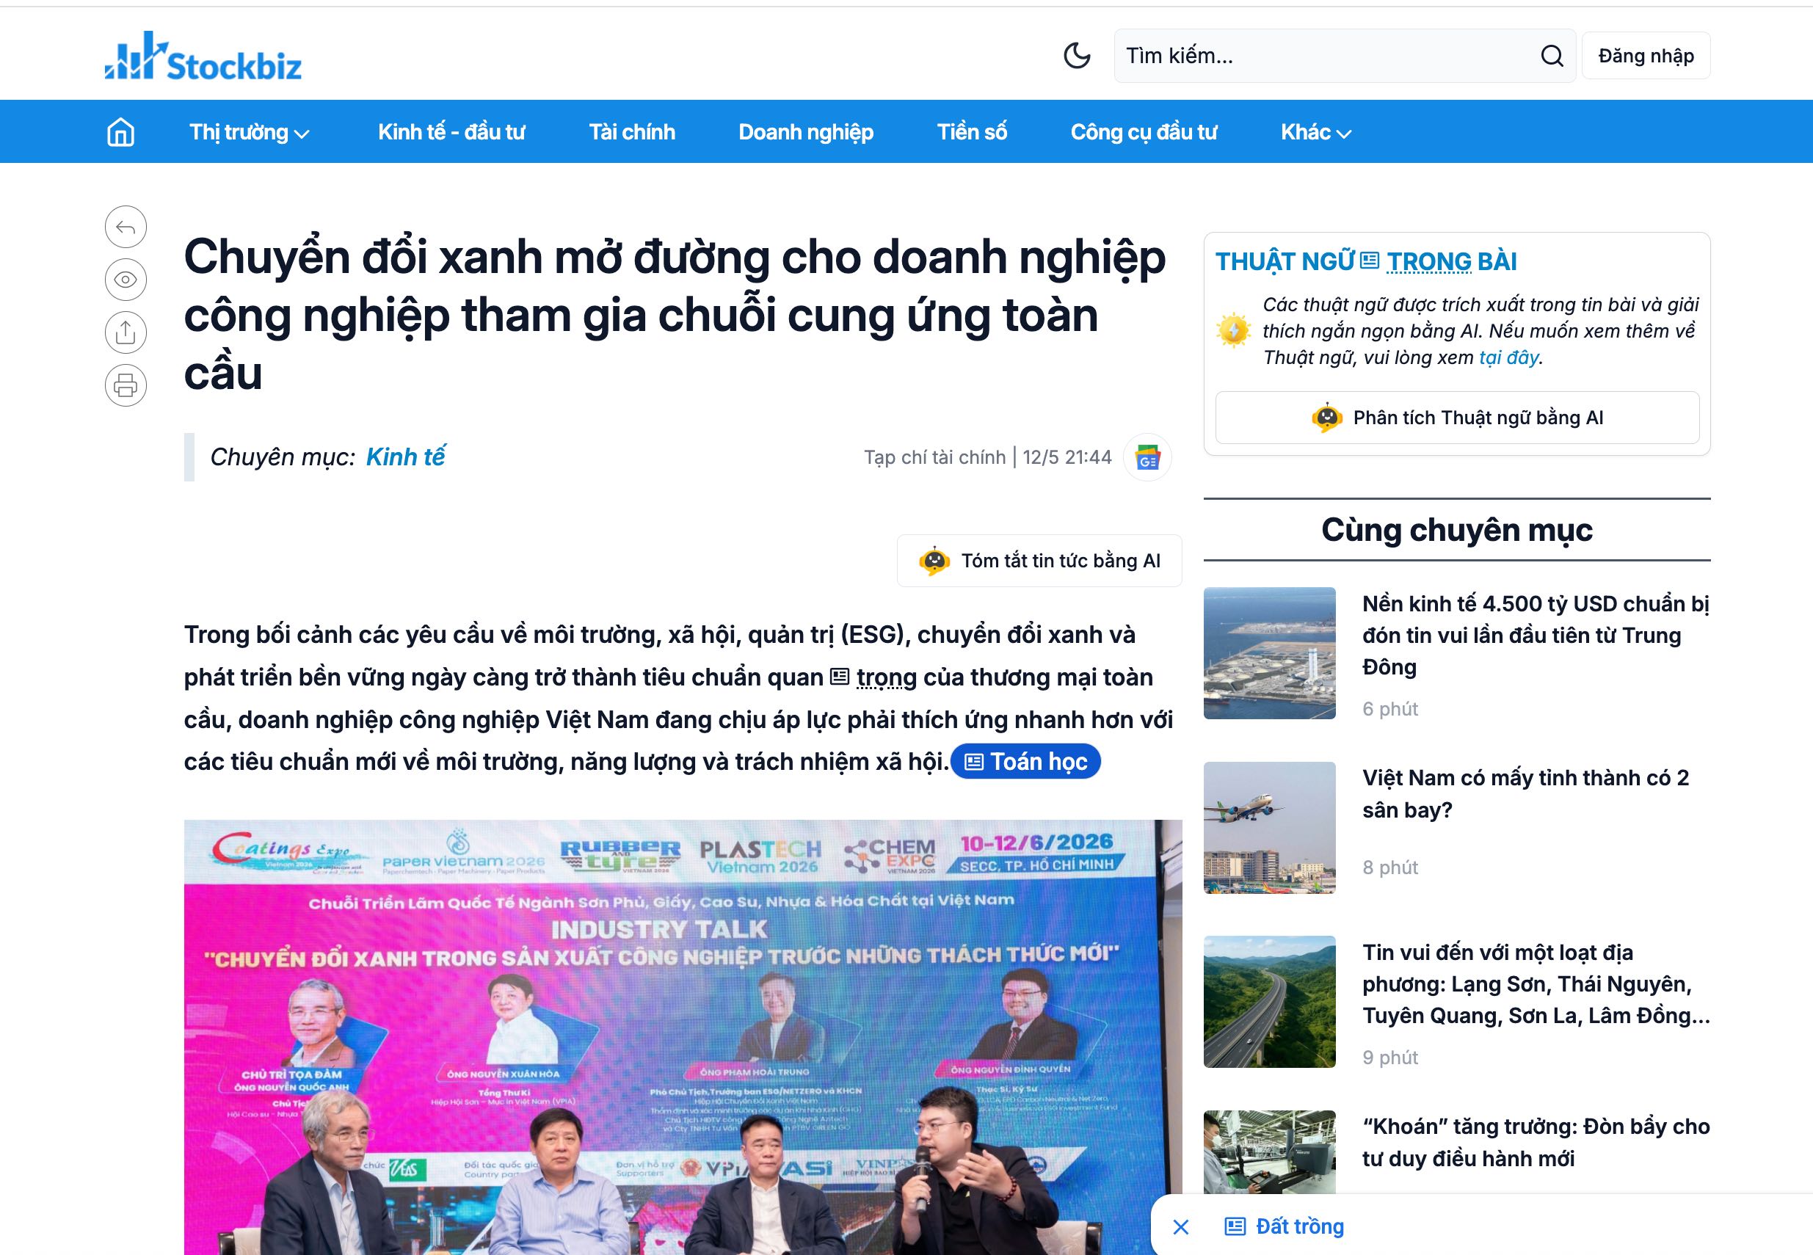Click Phân tích Thuật ngữ bằng AI
Viewport: 1813px width, 1255px height.
(x=1457, y=418)
